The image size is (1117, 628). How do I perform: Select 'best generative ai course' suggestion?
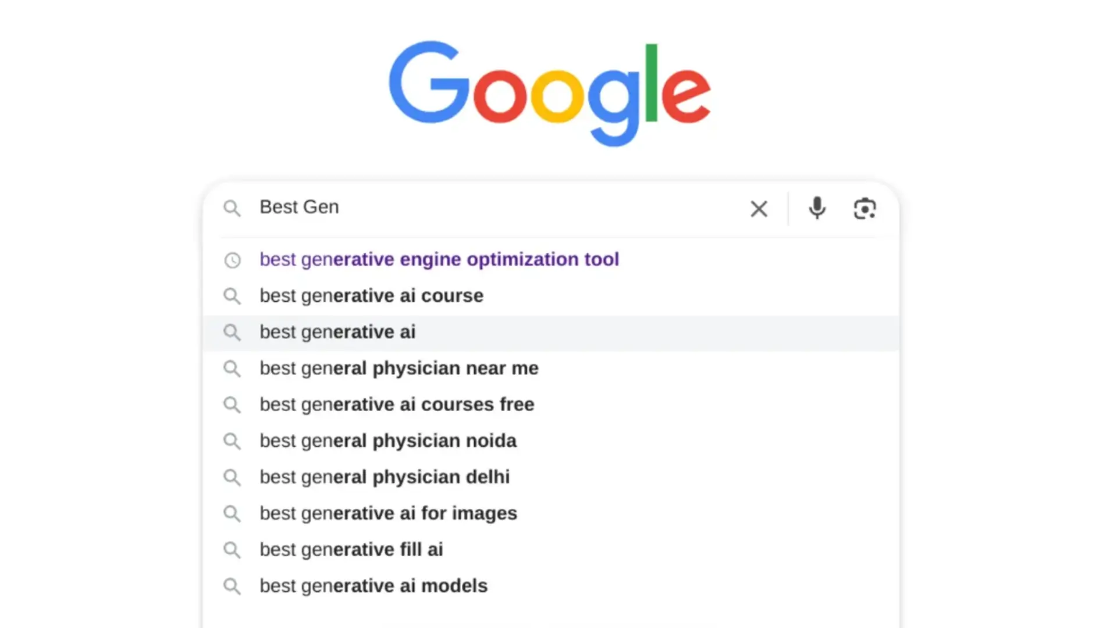[371, 295]
